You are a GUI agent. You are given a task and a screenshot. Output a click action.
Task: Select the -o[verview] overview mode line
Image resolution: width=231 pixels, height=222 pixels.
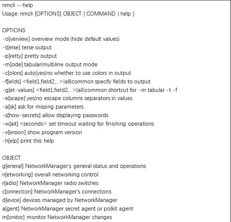(x=61, y=39)
